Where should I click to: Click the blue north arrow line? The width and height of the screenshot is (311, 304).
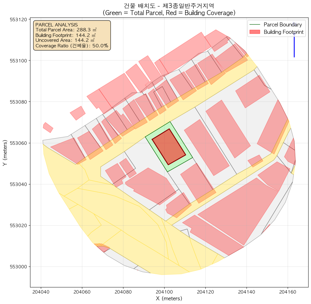click(294, 46)
